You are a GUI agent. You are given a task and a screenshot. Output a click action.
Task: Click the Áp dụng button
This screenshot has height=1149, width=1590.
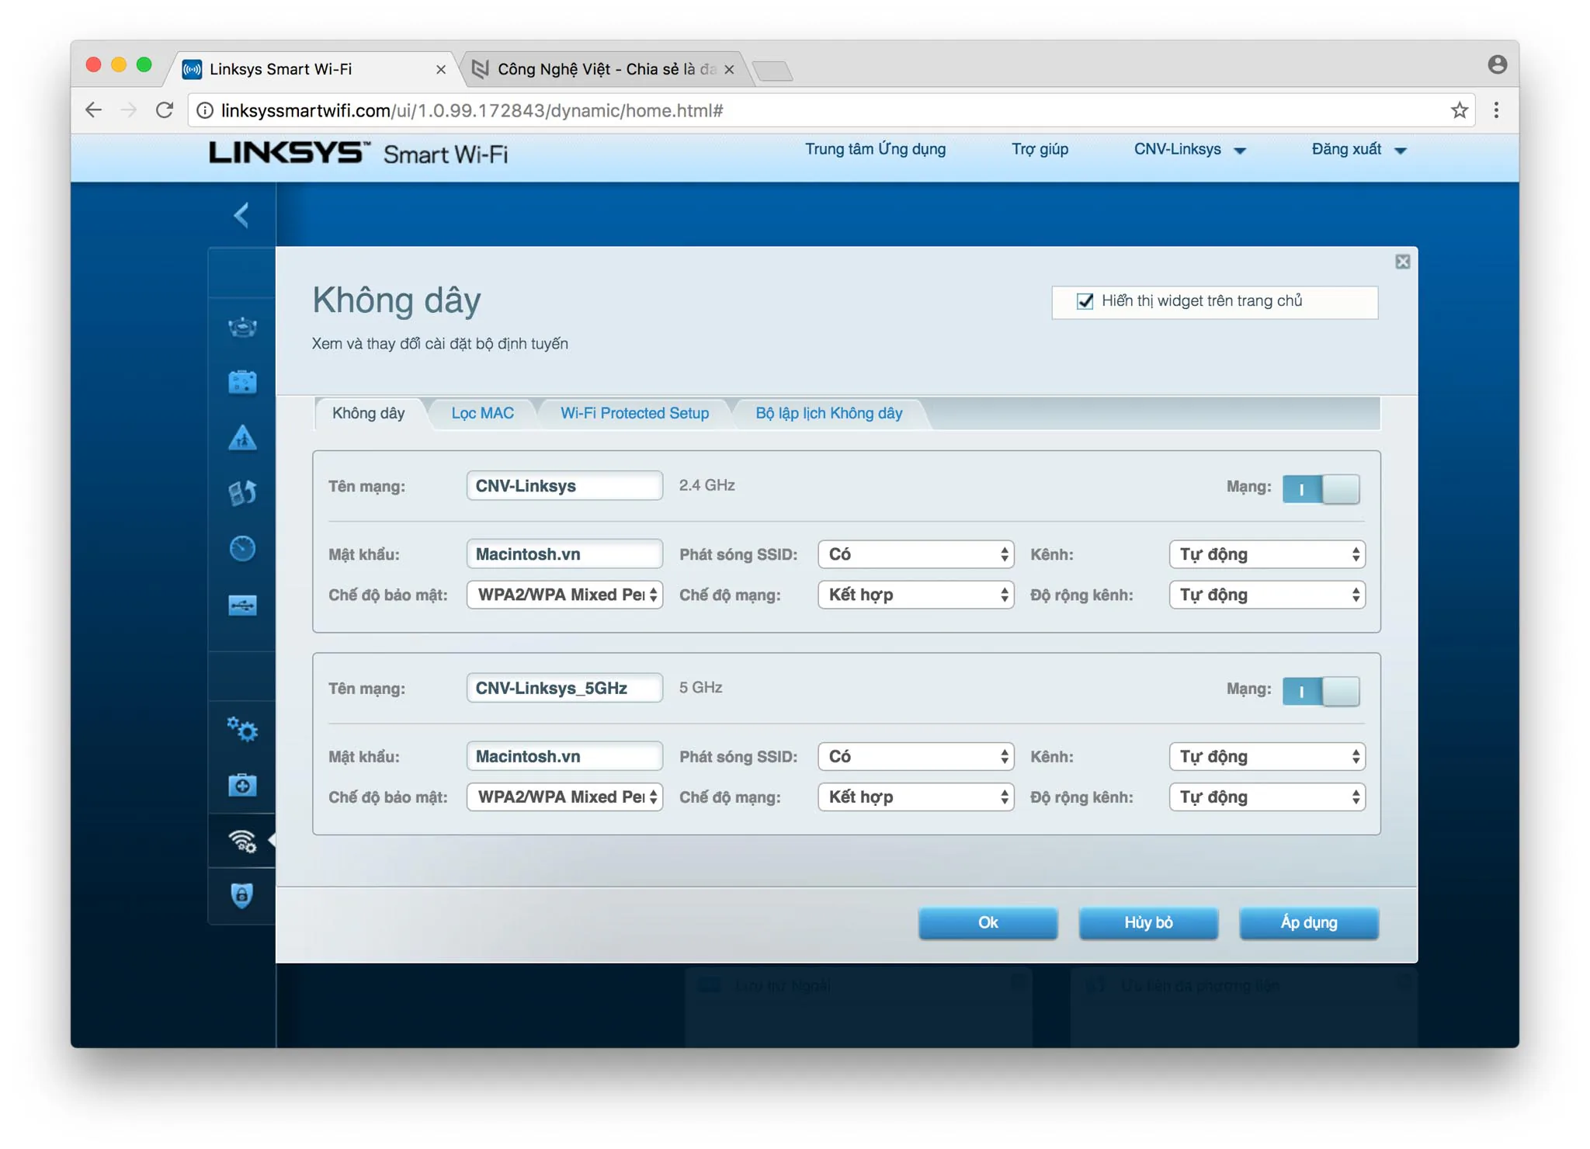click(x=1308, y=922)
